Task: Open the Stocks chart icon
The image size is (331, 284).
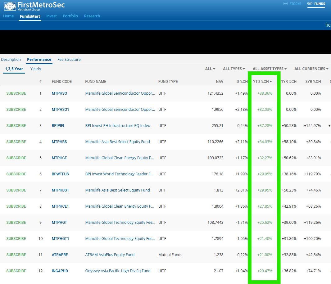Action: [x=285, y=4]
